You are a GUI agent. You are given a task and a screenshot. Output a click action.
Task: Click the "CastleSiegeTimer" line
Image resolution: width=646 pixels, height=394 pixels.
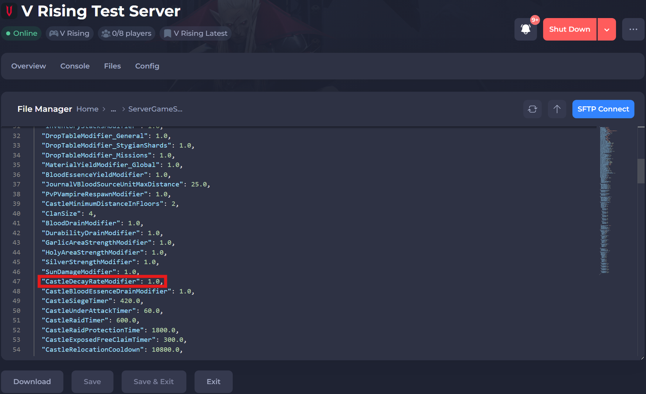[x=93, y=301]
